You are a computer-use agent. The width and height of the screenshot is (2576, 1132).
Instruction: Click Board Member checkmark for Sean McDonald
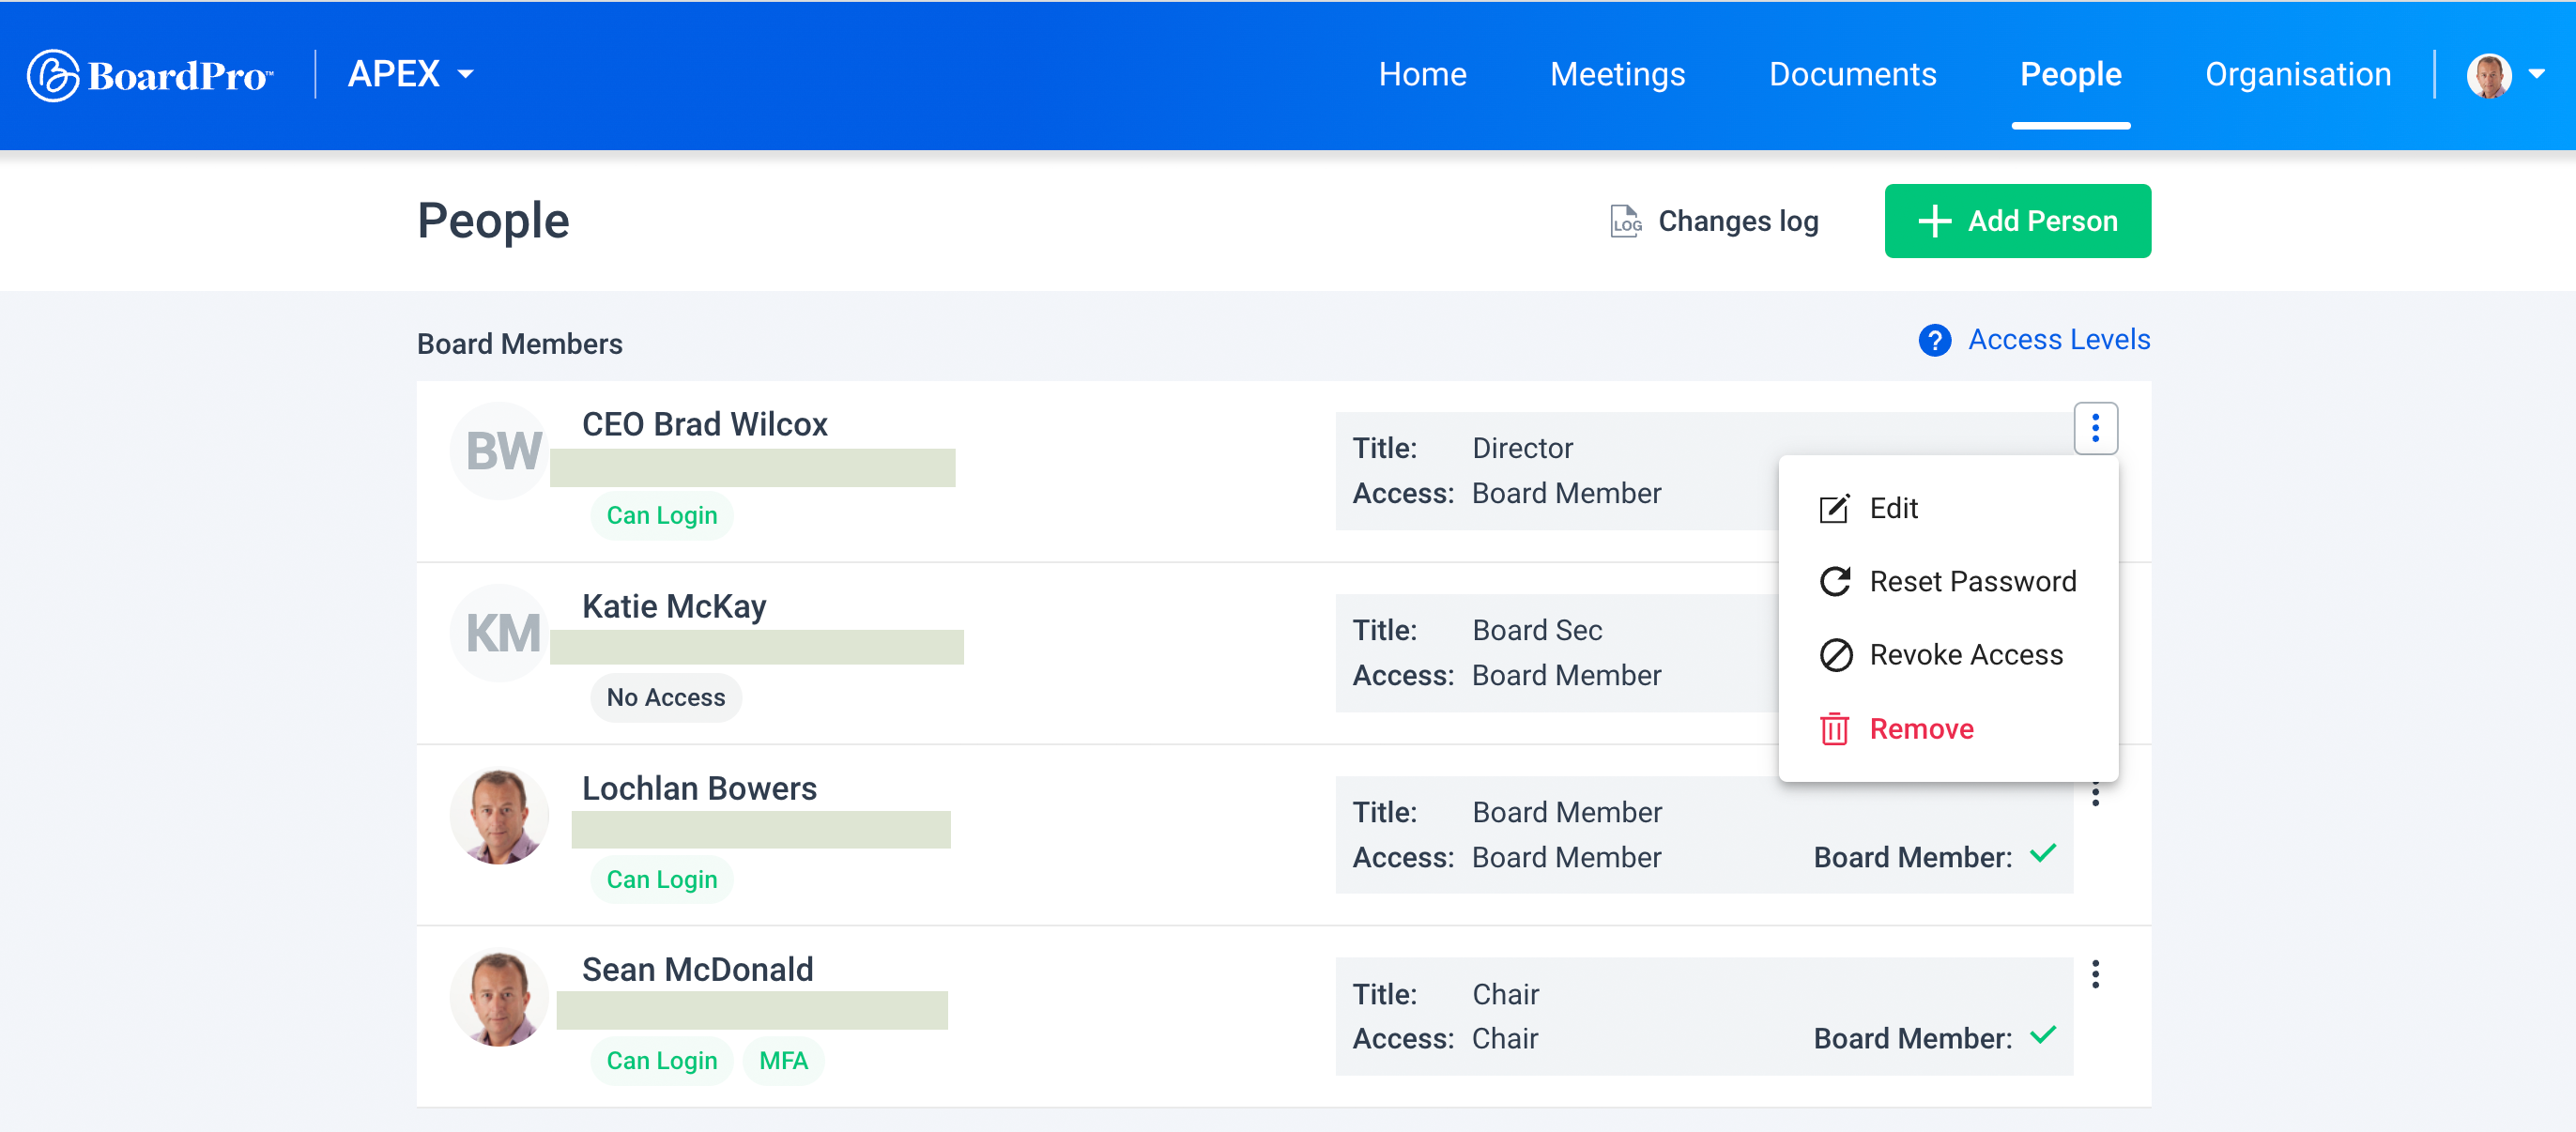click(2045, 1037)
